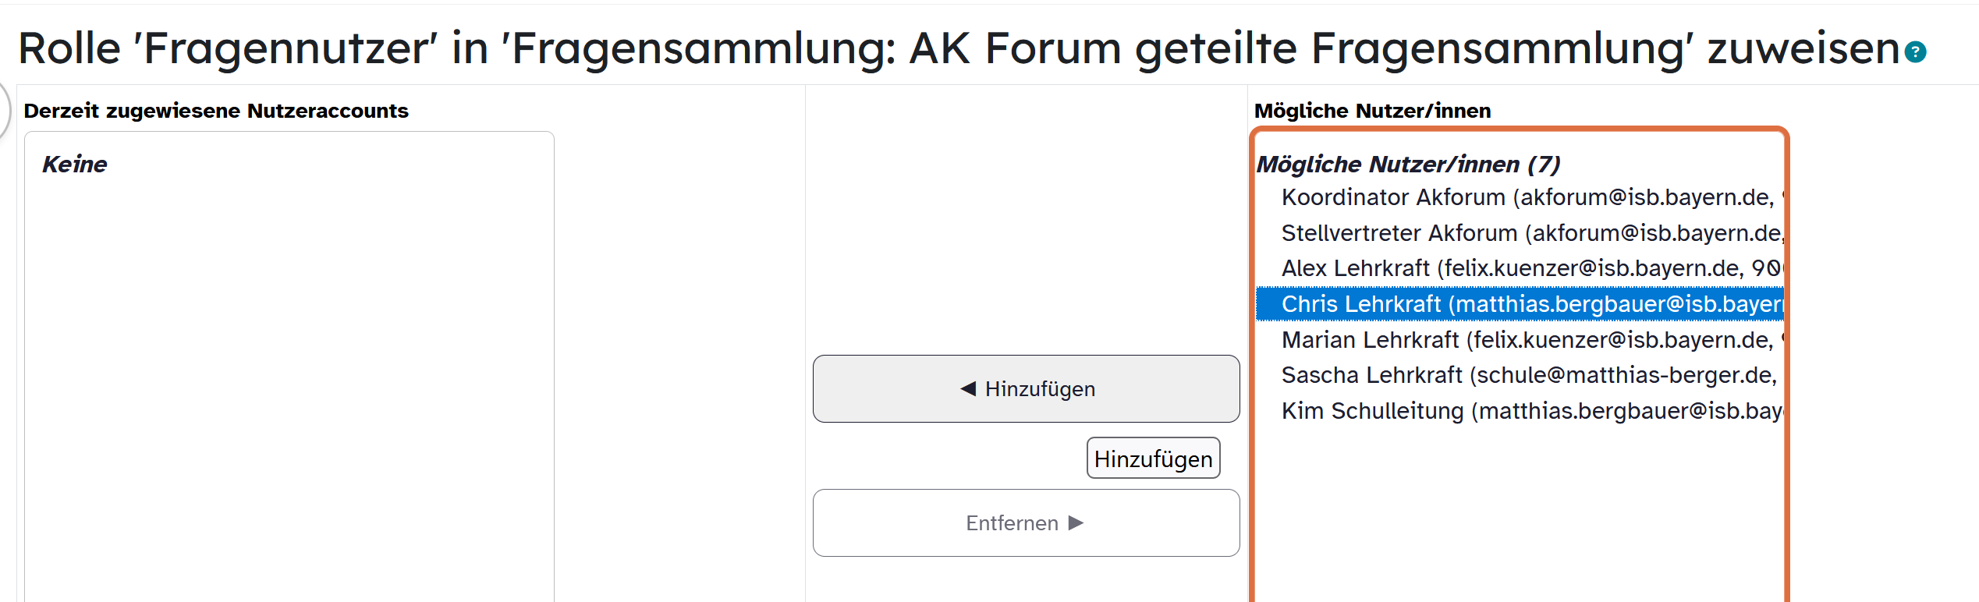Click the empty area below Kim Schulleitung
Screen dimensions: 1979x602
tap(1518, 515)
